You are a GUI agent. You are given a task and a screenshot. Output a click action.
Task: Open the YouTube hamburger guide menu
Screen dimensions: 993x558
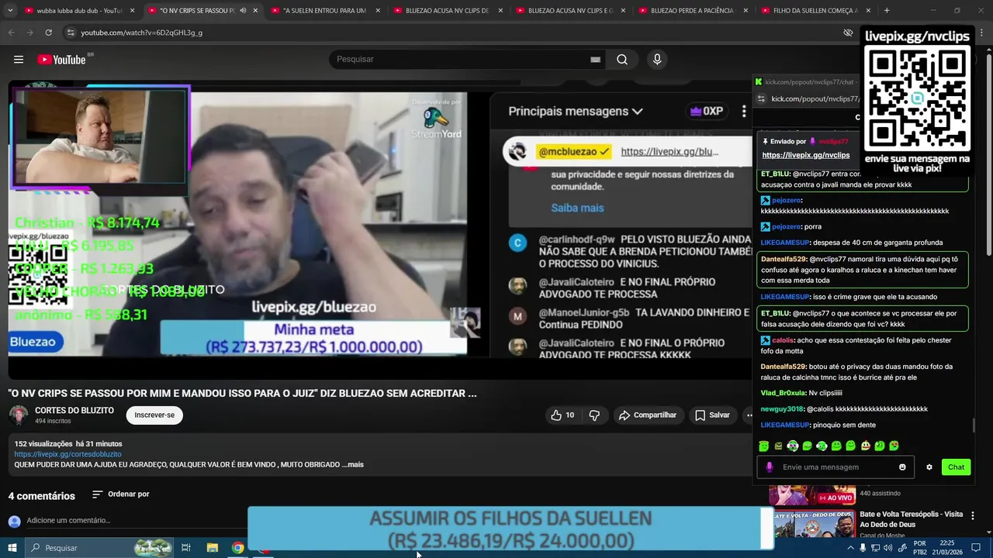19,60
